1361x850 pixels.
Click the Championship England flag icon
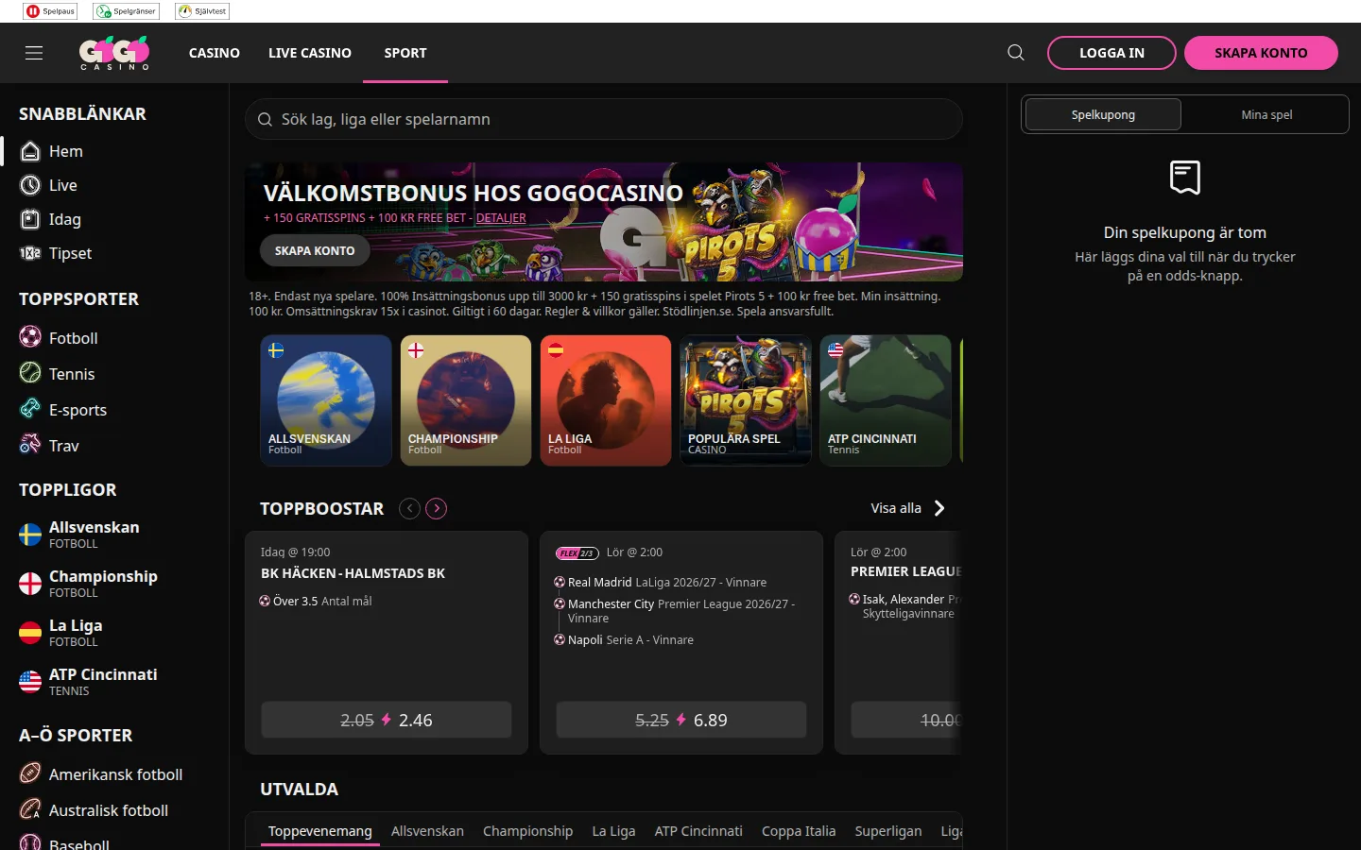30,584
